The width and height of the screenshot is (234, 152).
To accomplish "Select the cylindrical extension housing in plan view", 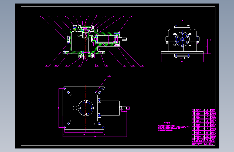I will pyautogui.click(x=110, y=108).
